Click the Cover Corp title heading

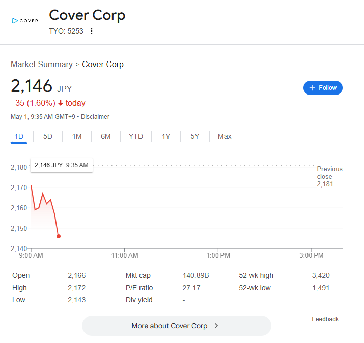pos(87,15)
